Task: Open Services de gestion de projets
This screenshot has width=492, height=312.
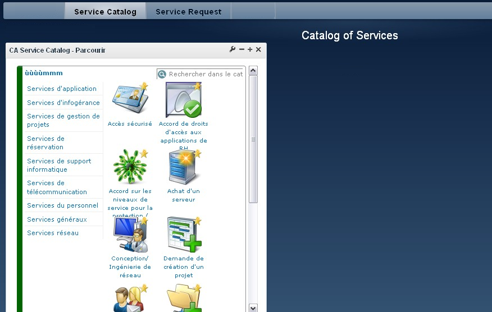Action: 63,121
